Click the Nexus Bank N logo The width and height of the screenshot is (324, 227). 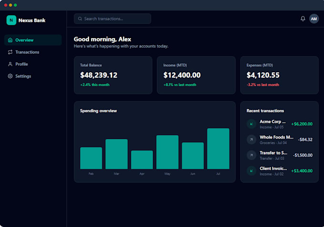11,20
